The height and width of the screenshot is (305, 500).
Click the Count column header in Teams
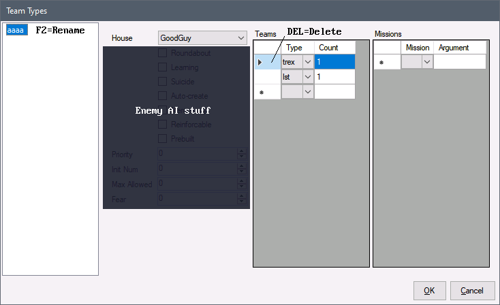pyautogui.click(x=334, y=48)
